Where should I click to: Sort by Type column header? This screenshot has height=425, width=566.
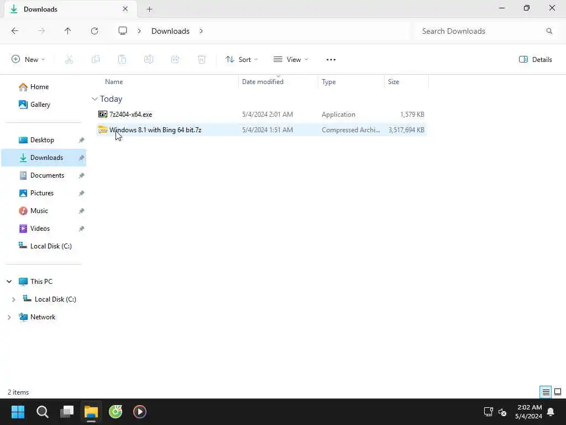pyautogui.click(x=328, y=82)
